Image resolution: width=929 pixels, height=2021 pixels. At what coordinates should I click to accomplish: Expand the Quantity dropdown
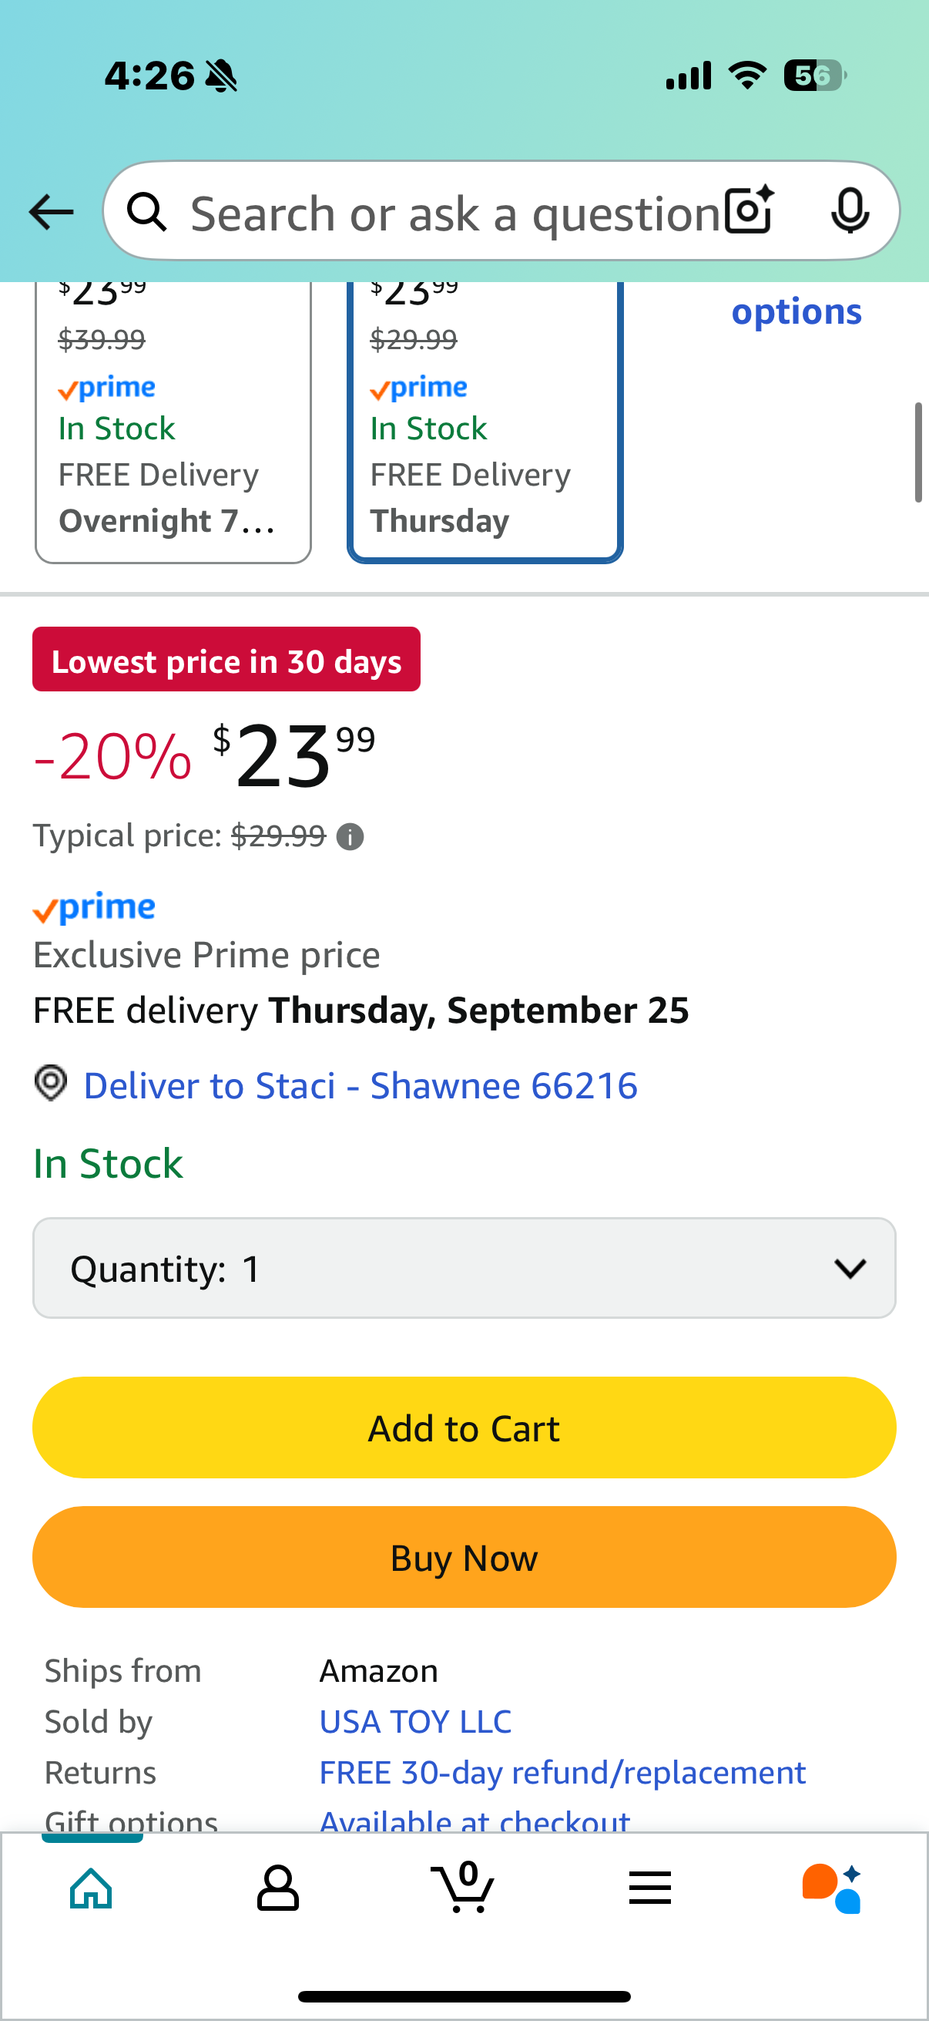click(x=464, y=1268)
